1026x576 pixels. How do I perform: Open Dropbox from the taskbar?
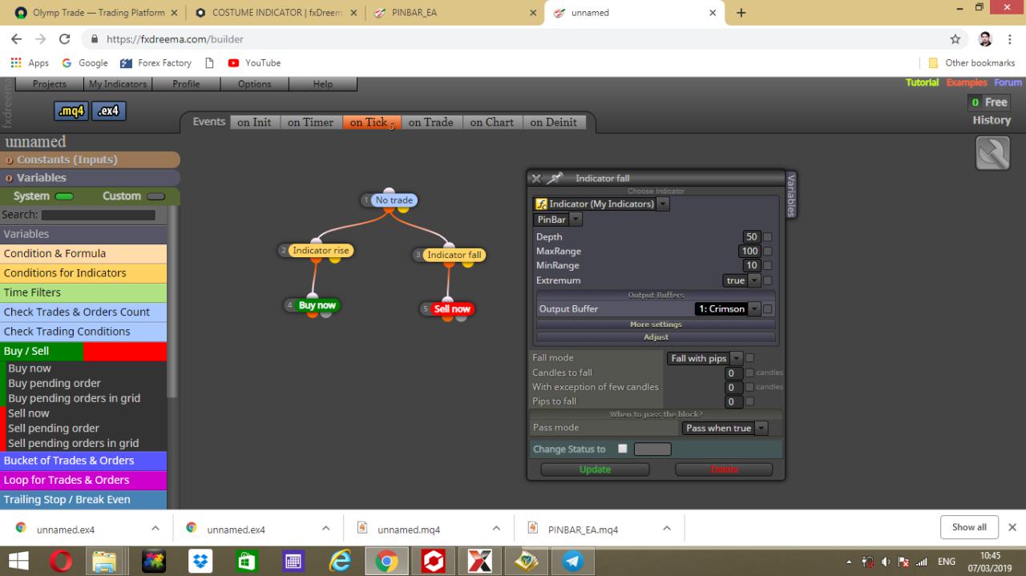pos(200,562)
